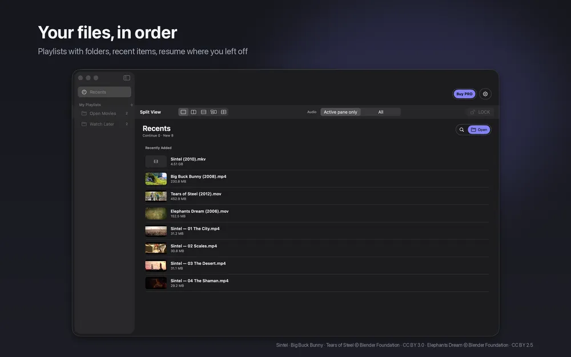Click Sintel 03 The Desert thumbnail
The height and width of the screenshot is (357, 571).
point(156,266)
